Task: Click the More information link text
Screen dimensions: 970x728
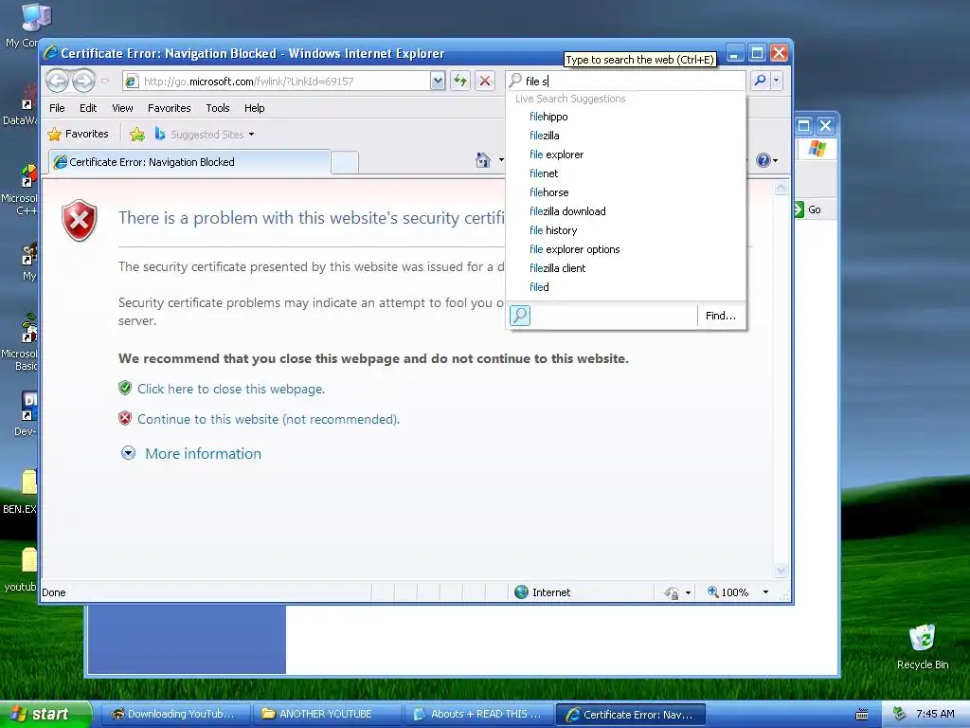Action: (203, 454)
